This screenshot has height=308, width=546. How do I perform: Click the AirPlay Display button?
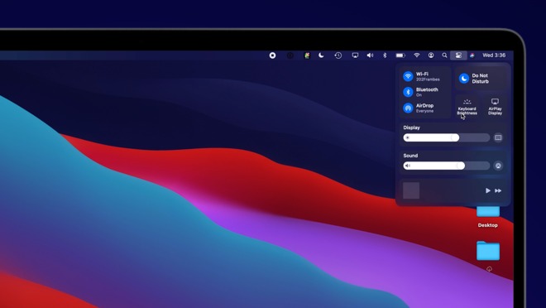coord(495,107)
